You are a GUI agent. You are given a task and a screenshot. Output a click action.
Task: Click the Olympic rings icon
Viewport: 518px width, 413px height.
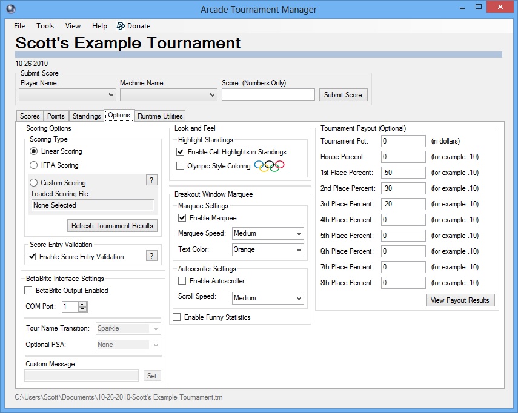[269, 165]
